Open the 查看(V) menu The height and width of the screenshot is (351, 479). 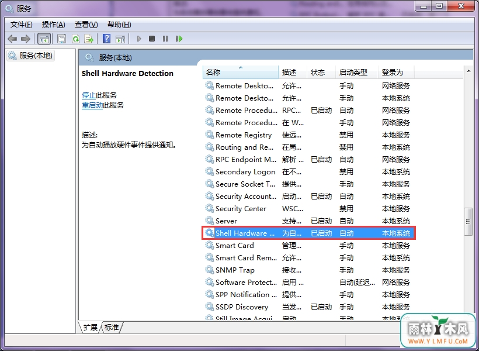pyautogui.click(x=86, y=25)
